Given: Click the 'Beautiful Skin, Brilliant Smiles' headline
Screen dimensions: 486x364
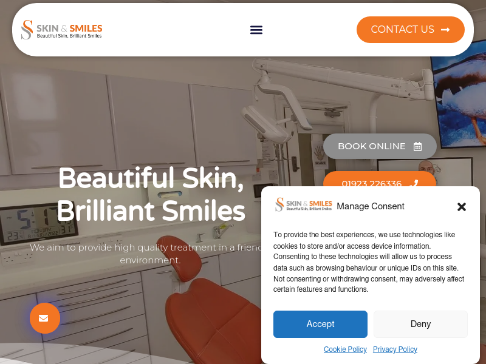Looking at the screenshot, I should pyautogui.click(x=151, y=194).
